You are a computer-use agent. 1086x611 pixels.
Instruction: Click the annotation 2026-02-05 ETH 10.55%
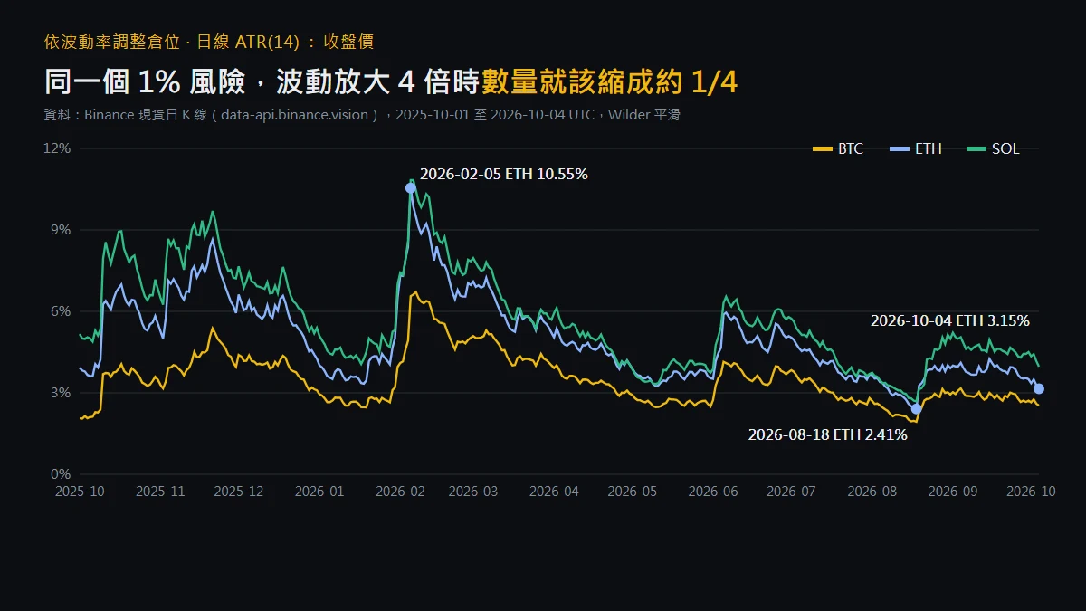click(504, 175)
